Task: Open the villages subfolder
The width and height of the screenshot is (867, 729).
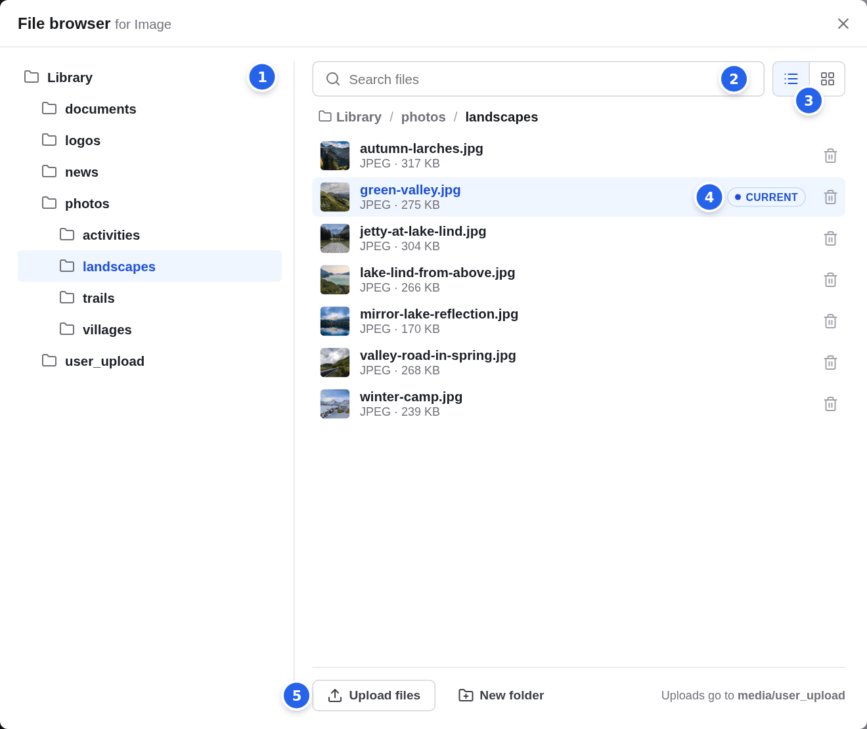Action: (150, 330)
